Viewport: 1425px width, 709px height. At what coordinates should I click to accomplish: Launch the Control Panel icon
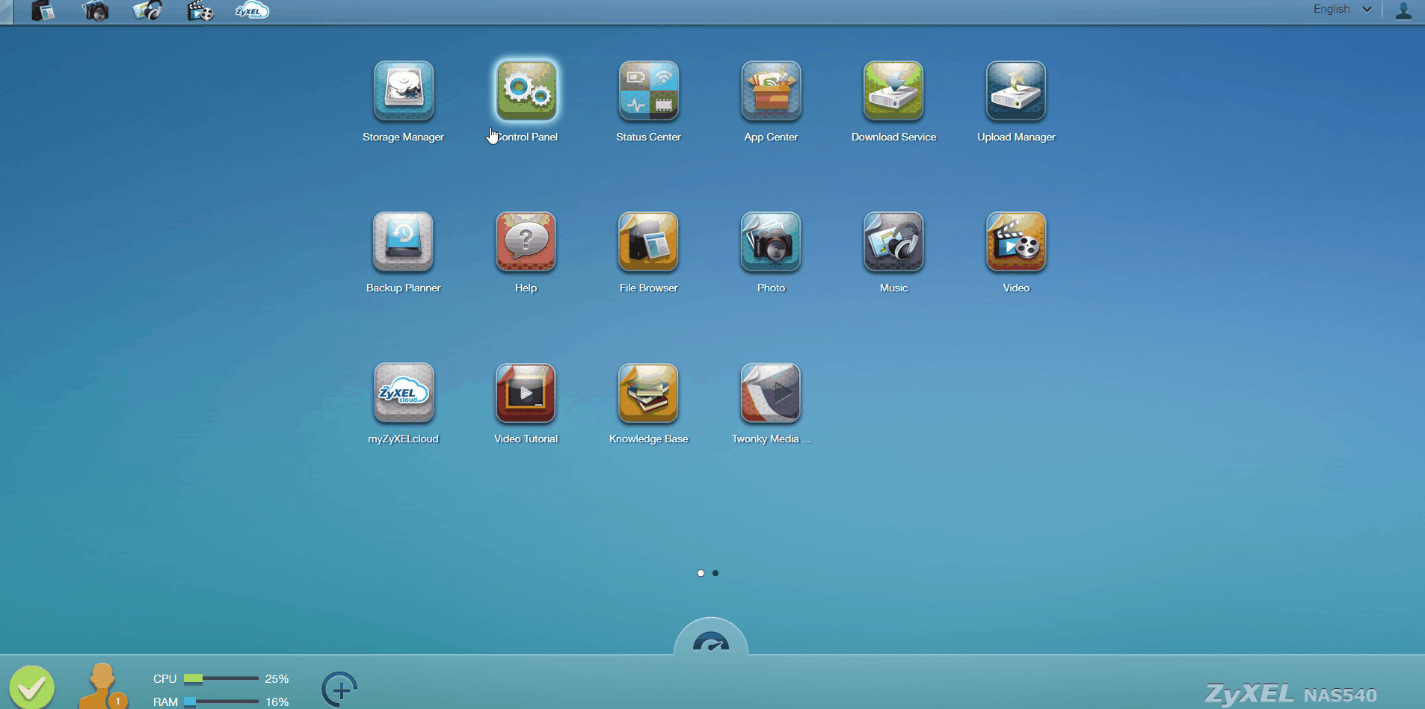pyautogui.click(x=526, y=90)
